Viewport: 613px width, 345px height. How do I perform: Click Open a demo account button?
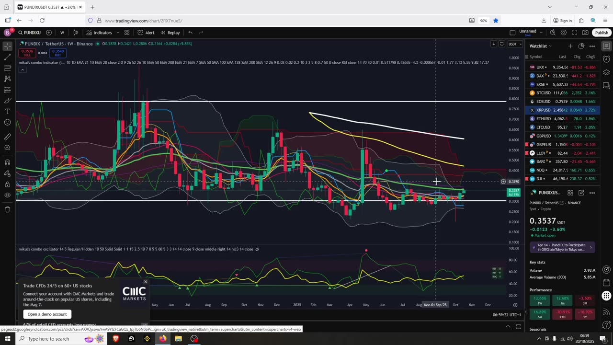(x=47, y=314)
